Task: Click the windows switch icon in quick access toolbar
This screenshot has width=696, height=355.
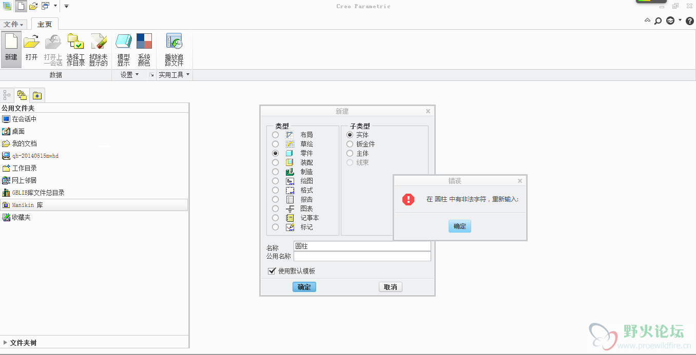Action: [46, 6]
